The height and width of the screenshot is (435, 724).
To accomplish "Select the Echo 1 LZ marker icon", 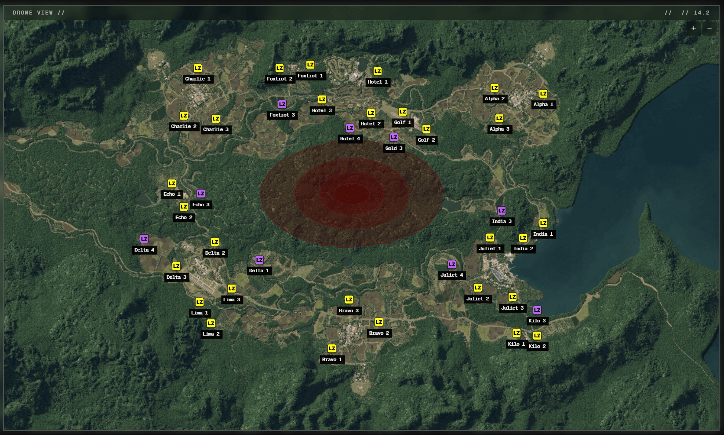I will click(172, 183).
